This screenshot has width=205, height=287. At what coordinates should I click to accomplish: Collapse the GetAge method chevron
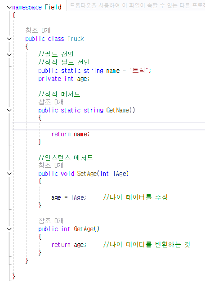click(9, 229)
